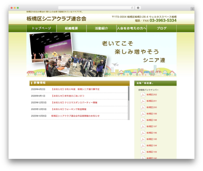The width and height of the screenshot is (203, 171).
Task: Click the address 〒173-0004 text
Action: point(144,17)
